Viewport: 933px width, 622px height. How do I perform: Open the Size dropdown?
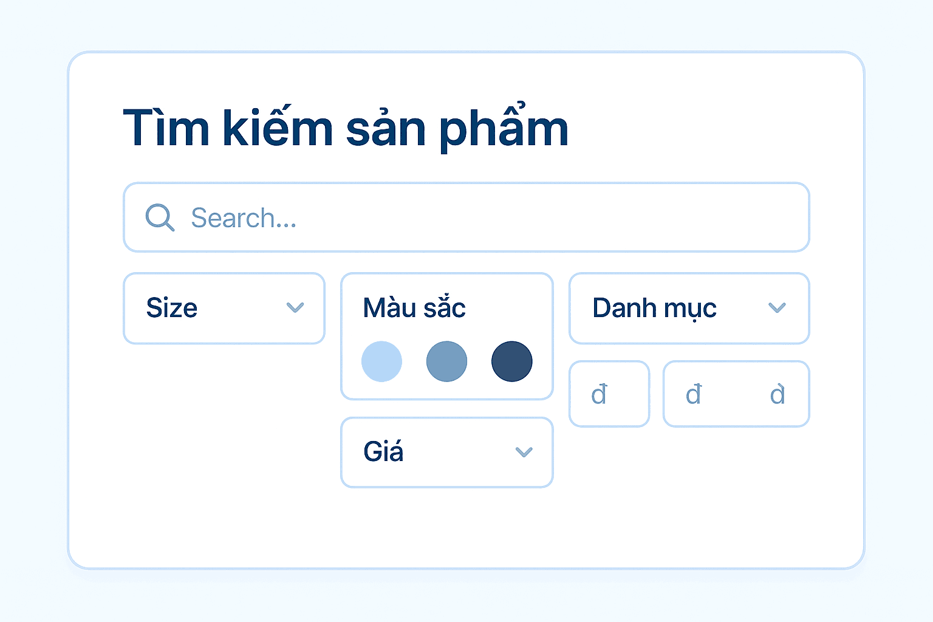pyautogui.click(x=224, y=309)
